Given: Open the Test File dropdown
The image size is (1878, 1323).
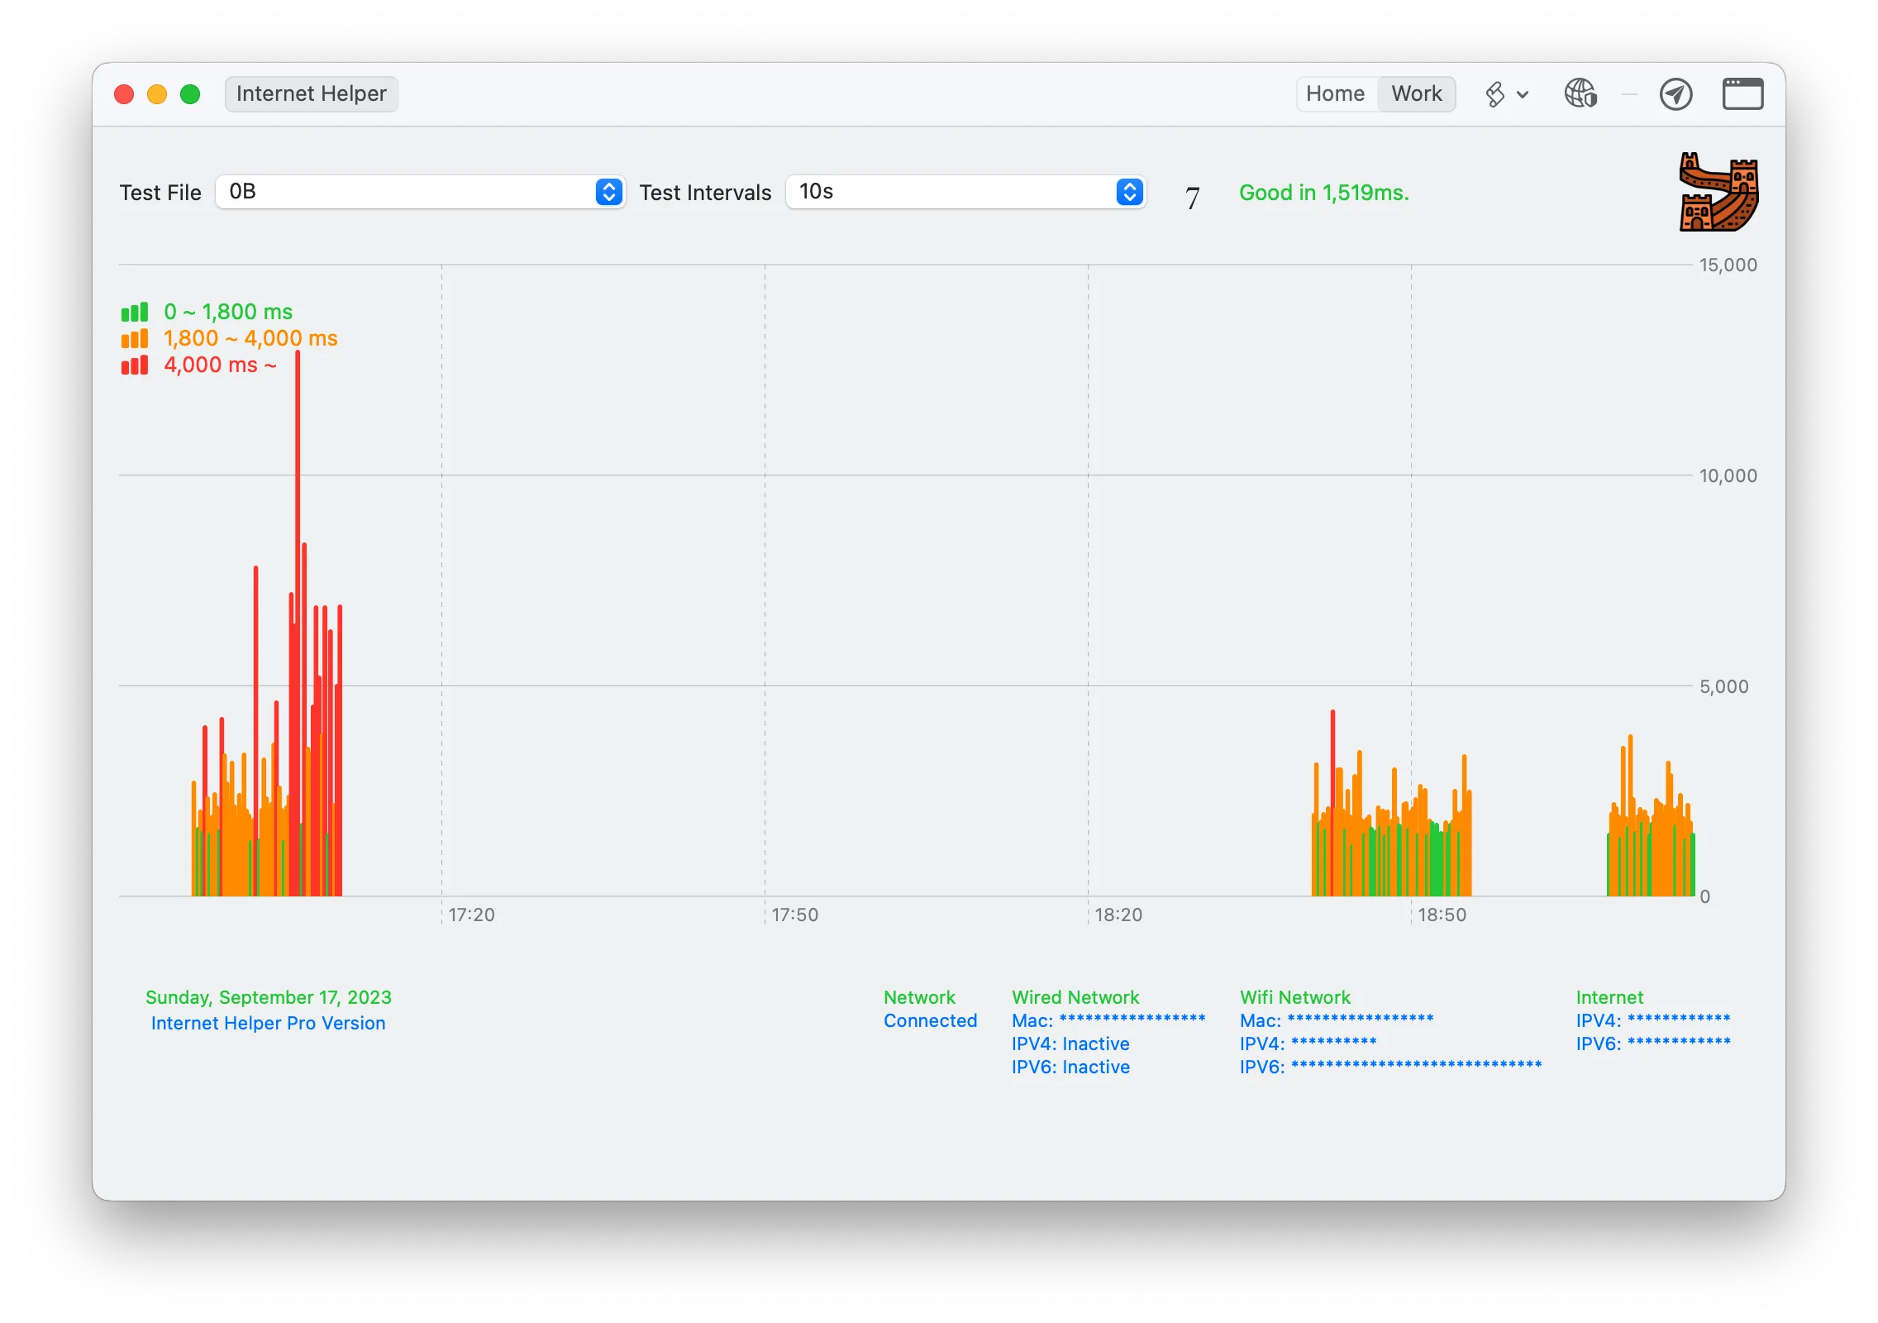Looking at the screenshot, I should (420, 192).
